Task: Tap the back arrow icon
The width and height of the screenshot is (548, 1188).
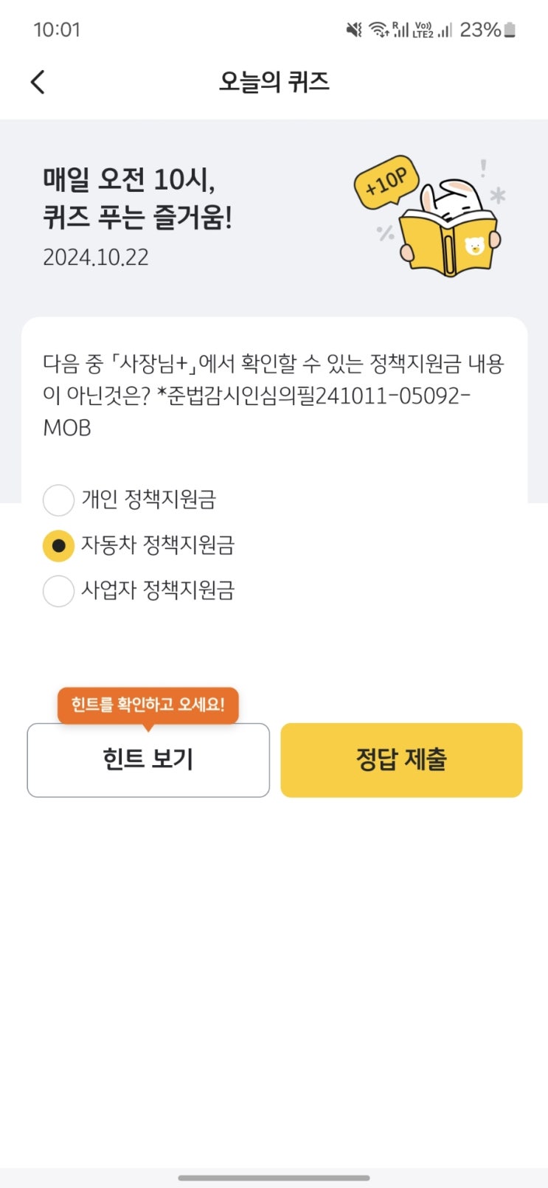Action: tap(38, 82)
